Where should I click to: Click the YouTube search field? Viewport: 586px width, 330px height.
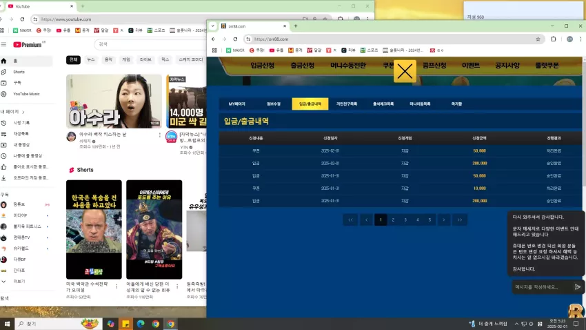point(150,44)
